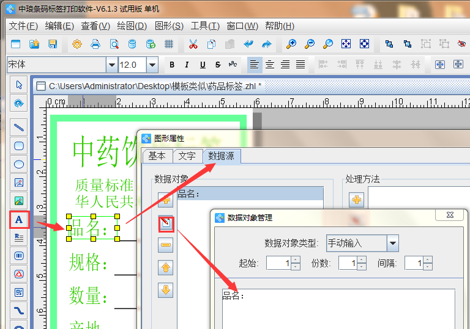Viewport: 470px width, 329px height.
Task: Click the print icon in toolbar
Action: pos(95,44)
